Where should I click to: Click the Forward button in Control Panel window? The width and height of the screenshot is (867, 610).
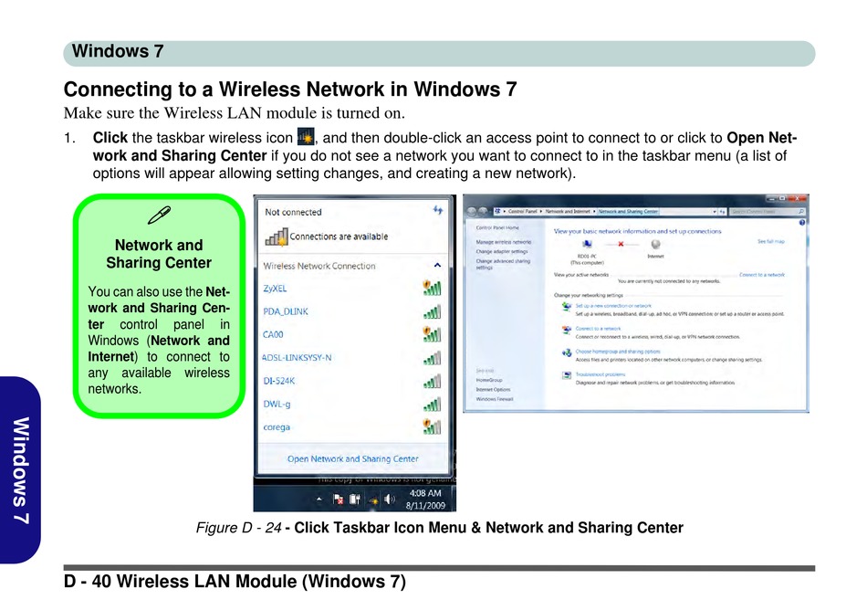click(483, 211)
